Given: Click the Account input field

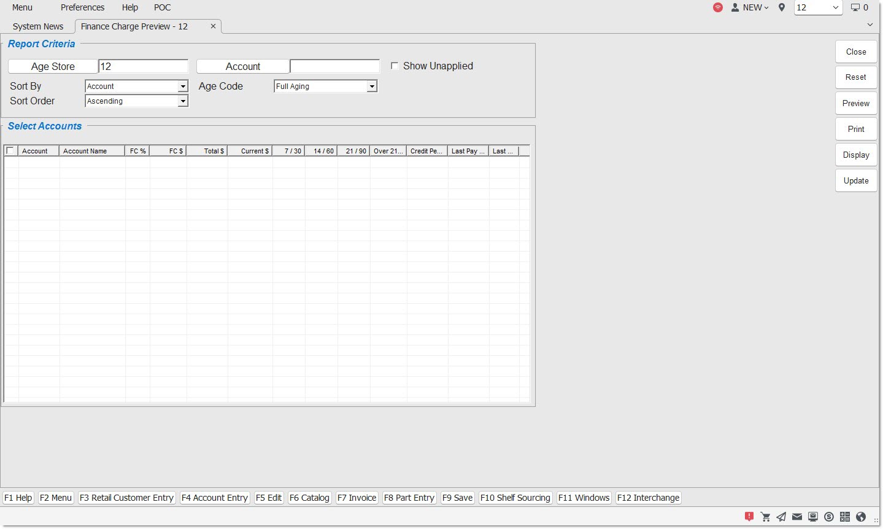Looking at the screenshot, I should coord(334,66).
